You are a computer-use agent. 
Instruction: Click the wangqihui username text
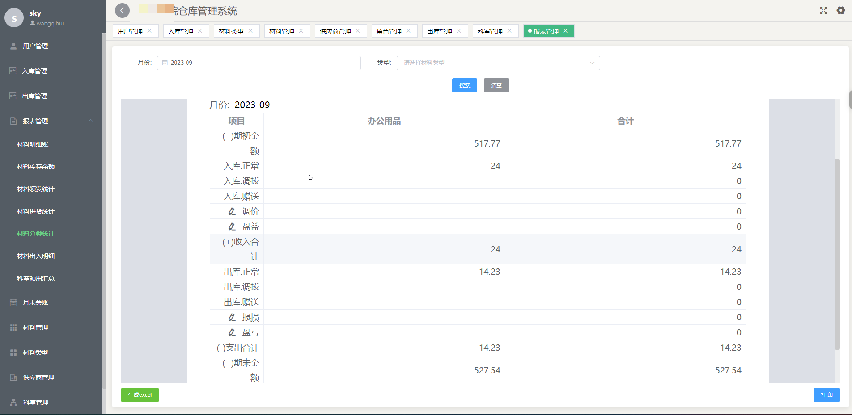(x=50, y=23)
